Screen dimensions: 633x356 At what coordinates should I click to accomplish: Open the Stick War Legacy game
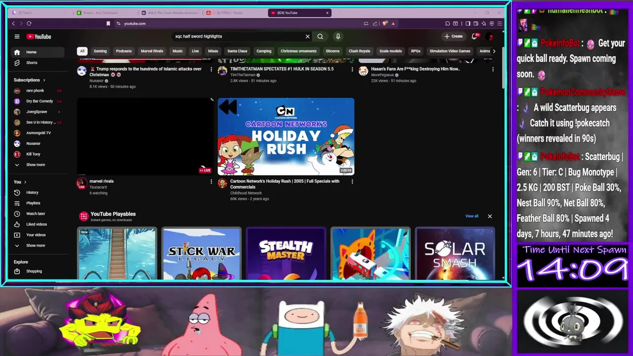(x=201, y=254)
